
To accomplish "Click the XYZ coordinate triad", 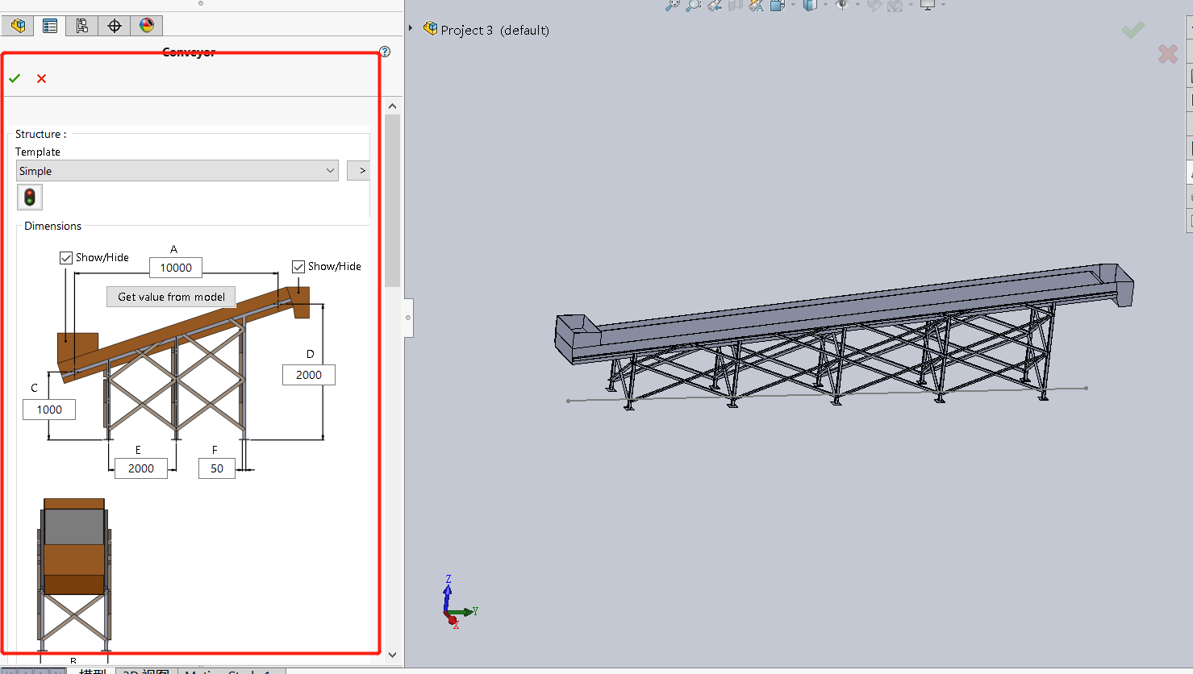I will tap(458, 603).
